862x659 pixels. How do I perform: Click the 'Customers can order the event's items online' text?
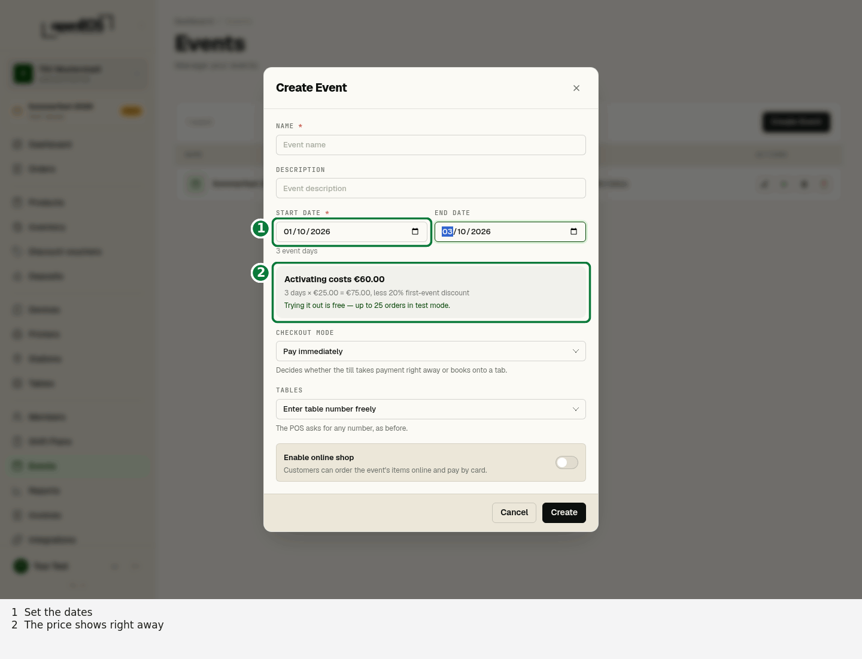386,470
